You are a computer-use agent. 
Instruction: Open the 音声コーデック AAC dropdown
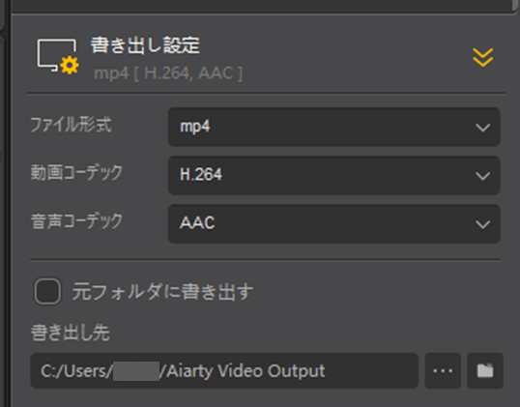pyautogui.click(x=334, y=223)
